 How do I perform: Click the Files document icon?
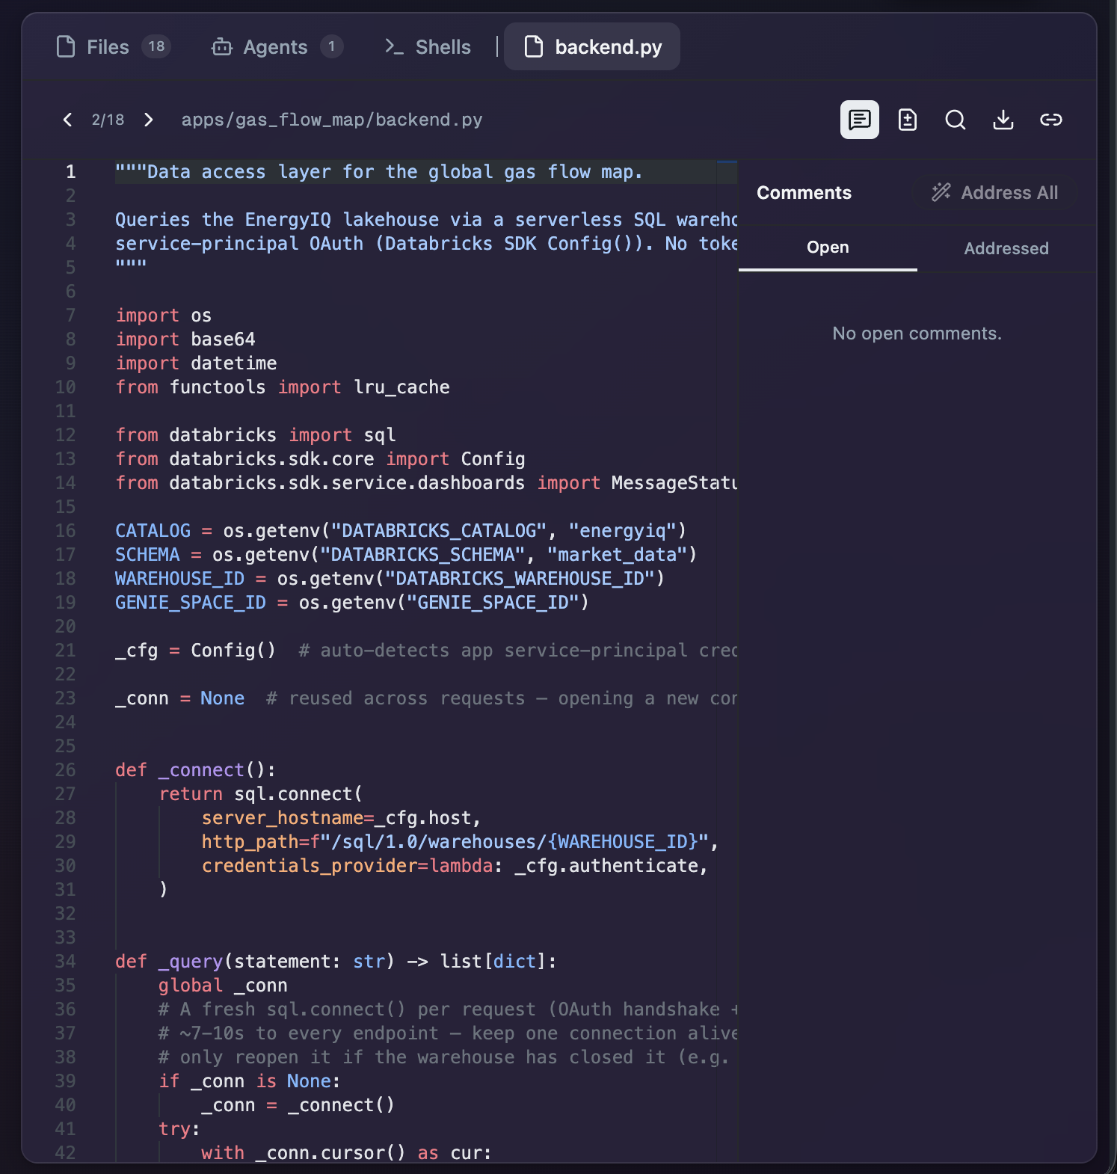(66, 47)
